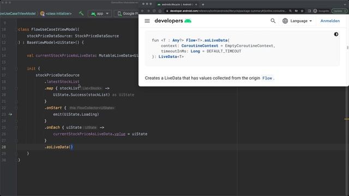Click stockPriceDataSource under init
349x196 pixels.
coord(57,75)
